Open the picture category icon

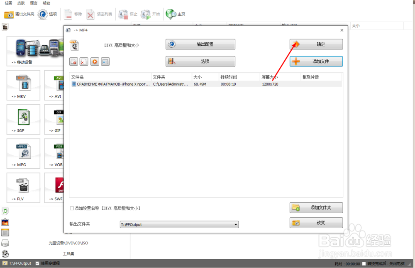[5, 222]
